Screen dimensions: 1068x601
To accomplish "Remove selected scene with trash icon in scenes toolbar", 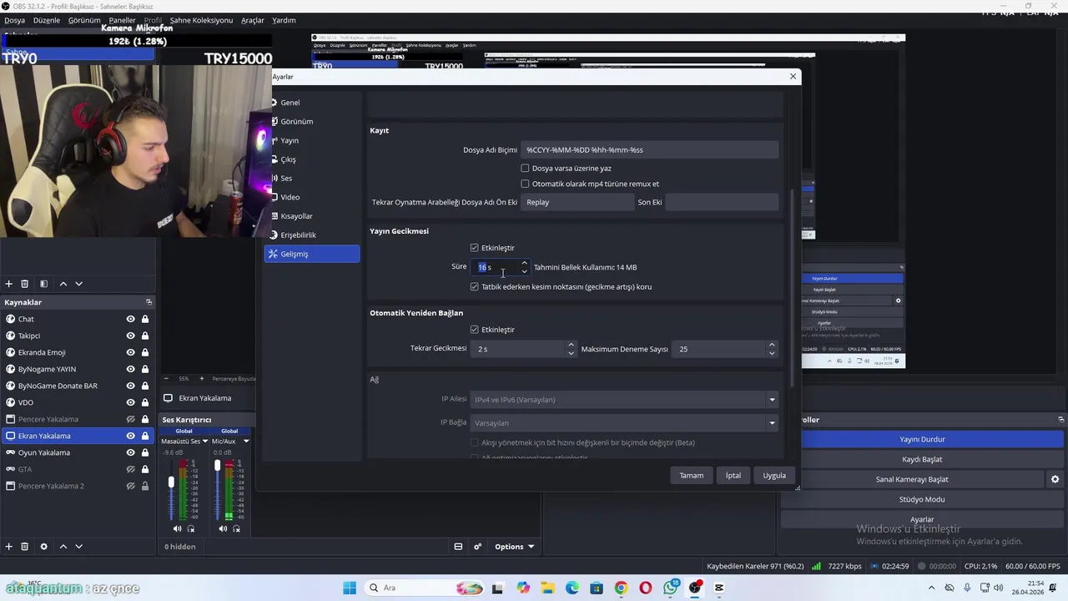I will pos(25,284).
